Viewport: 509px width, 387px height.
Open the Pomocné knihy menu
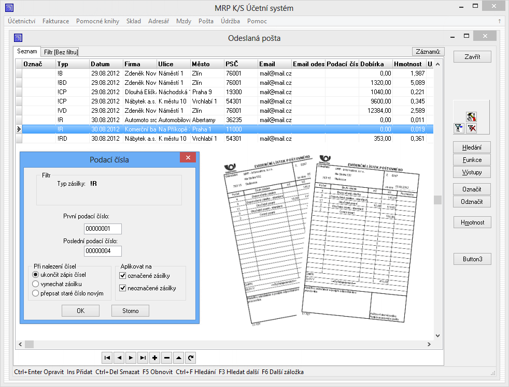(98, 21)
